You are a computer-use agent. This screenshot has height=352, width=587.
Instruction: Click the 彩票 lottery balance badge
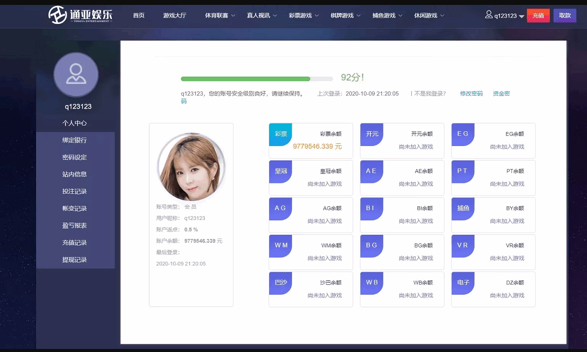pos(280,134)
